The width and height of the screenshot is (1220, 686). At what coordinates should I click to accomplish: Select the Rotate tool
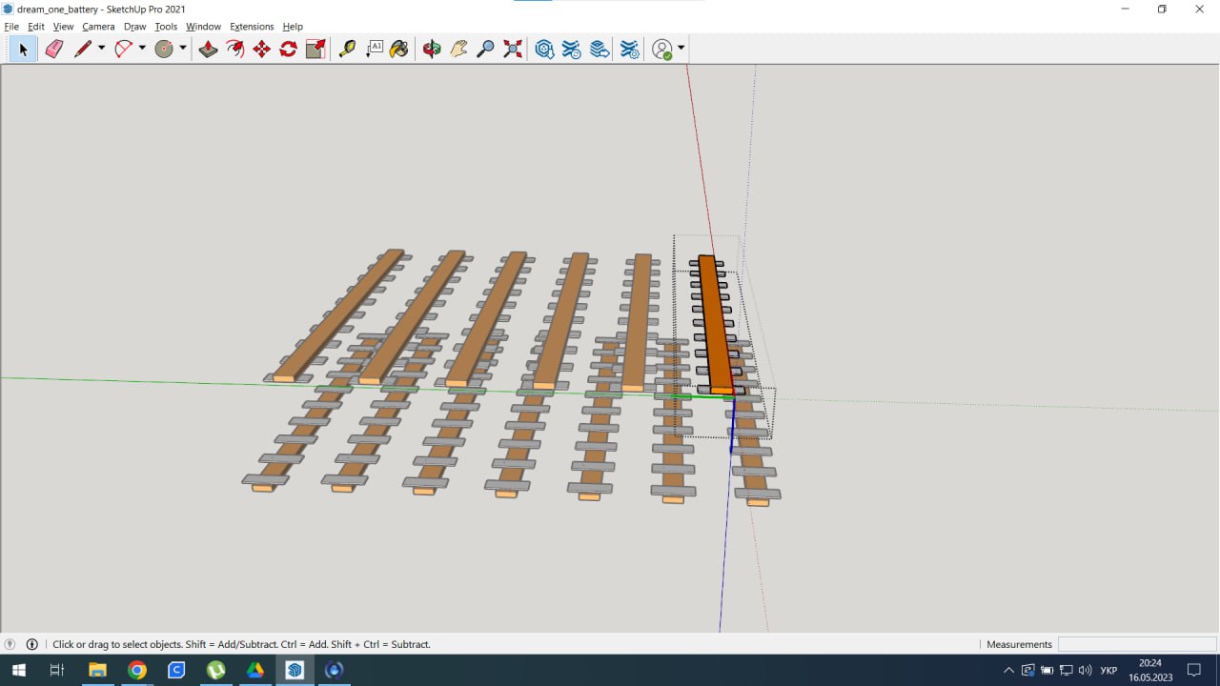pyautogui.click(x=288, y=49)
